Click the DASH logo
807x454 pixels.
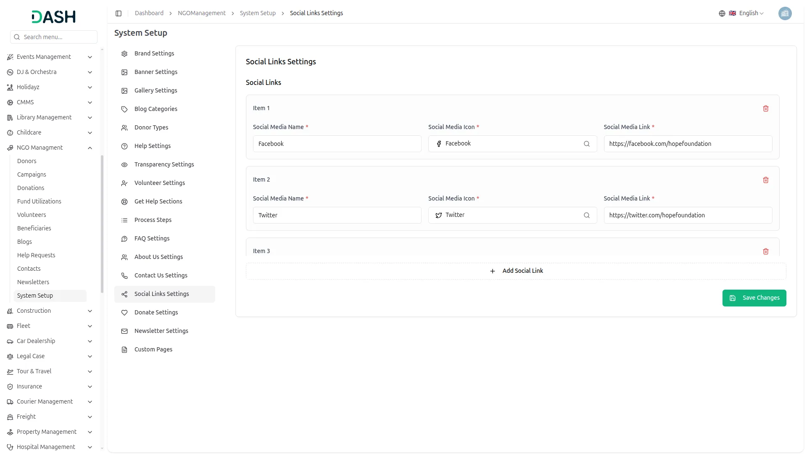point(54,17)
